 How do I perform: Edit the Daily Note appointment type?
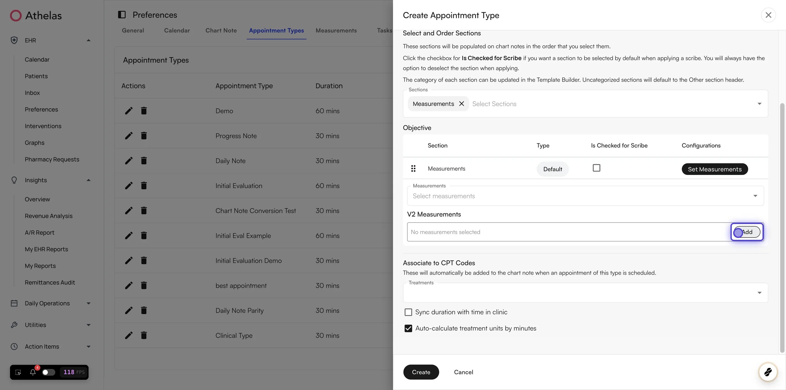129,161
